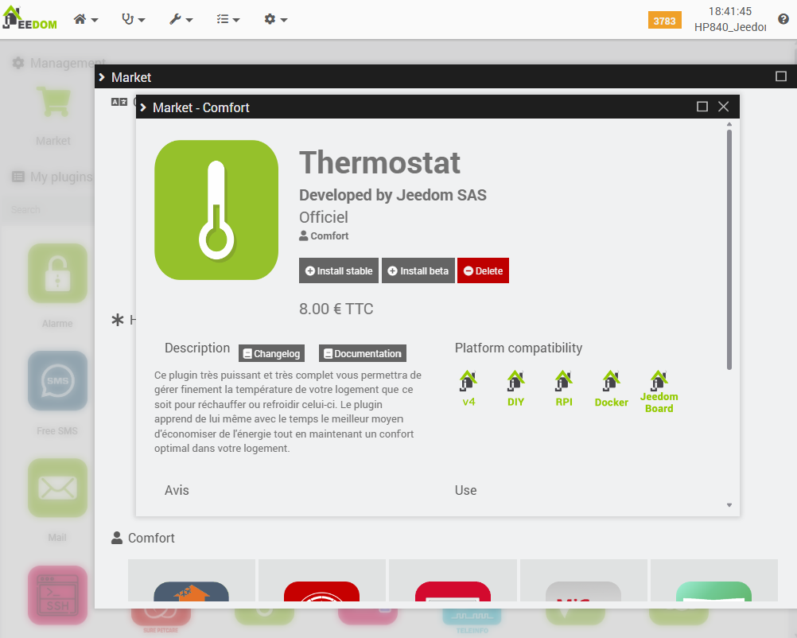
Task: Open the Home dropdown menu
Action: tap(86, 20)
